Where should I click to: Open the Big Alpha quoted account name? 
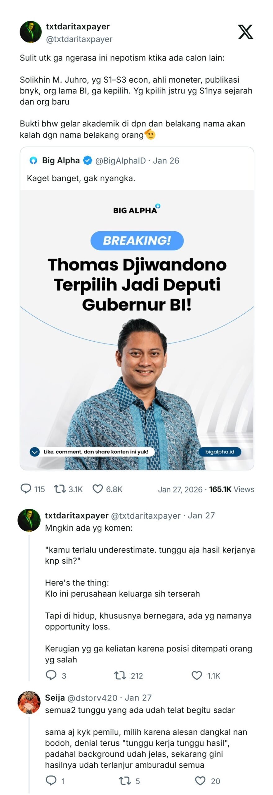(x=61, y=160)
